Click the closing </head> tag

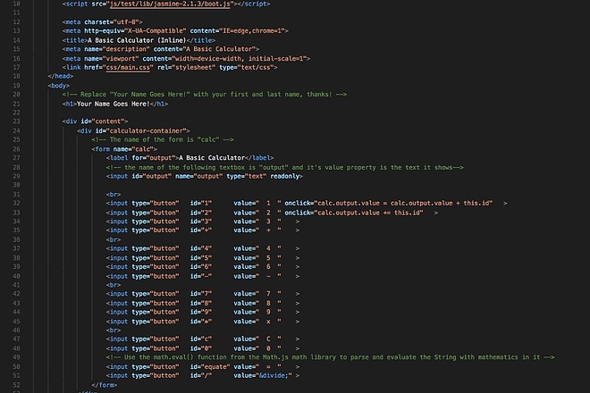pyautogui.click(x=60, y=76)
